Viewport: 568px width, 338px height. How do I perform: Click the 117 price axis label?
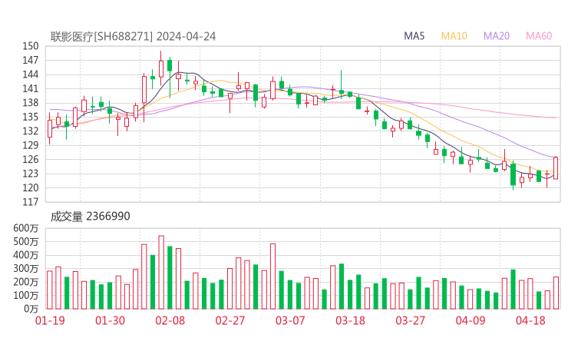tap(31, 201)
